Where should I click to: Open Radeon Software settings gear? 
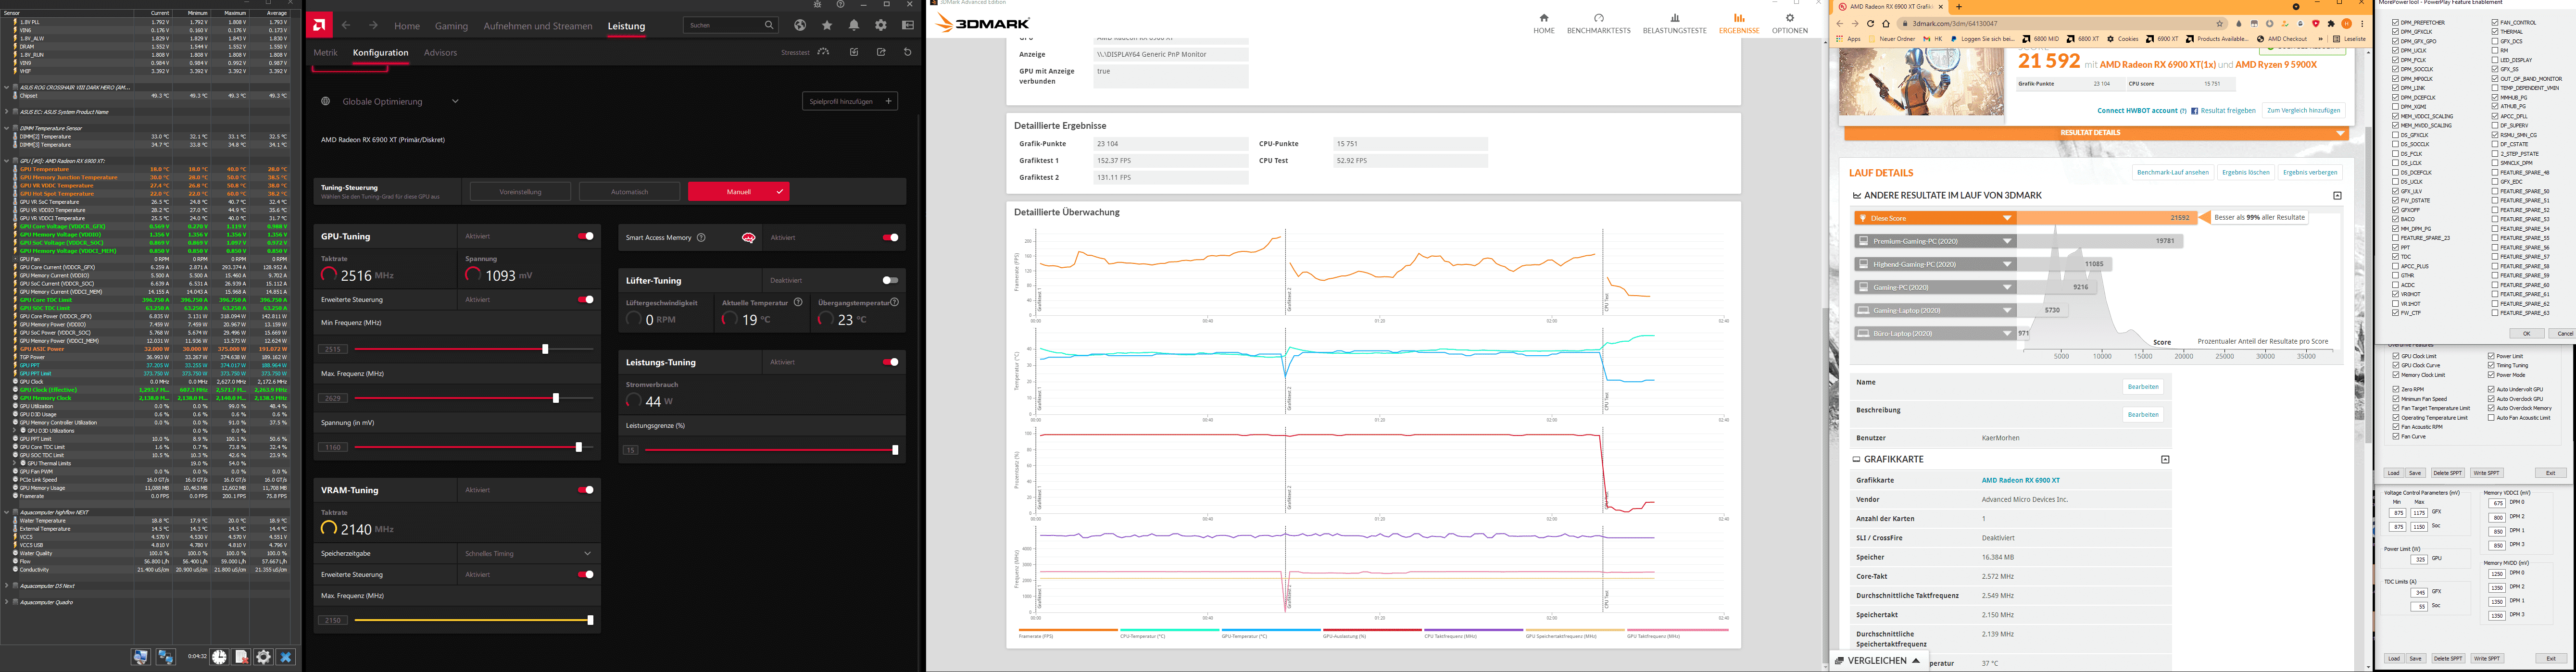pyautogui.click(x=881, y=25)
